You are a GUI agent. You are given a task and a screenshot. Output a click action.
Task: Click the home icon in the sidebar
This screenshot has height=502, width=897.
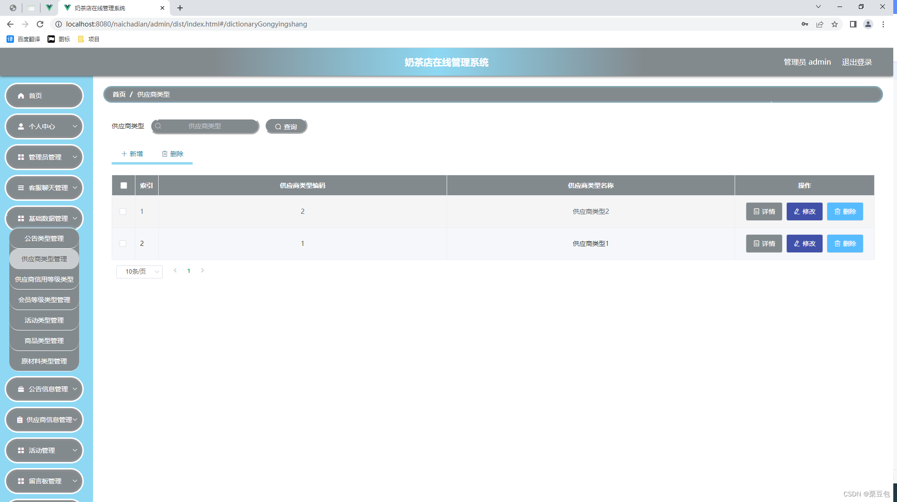pos(21,96)
